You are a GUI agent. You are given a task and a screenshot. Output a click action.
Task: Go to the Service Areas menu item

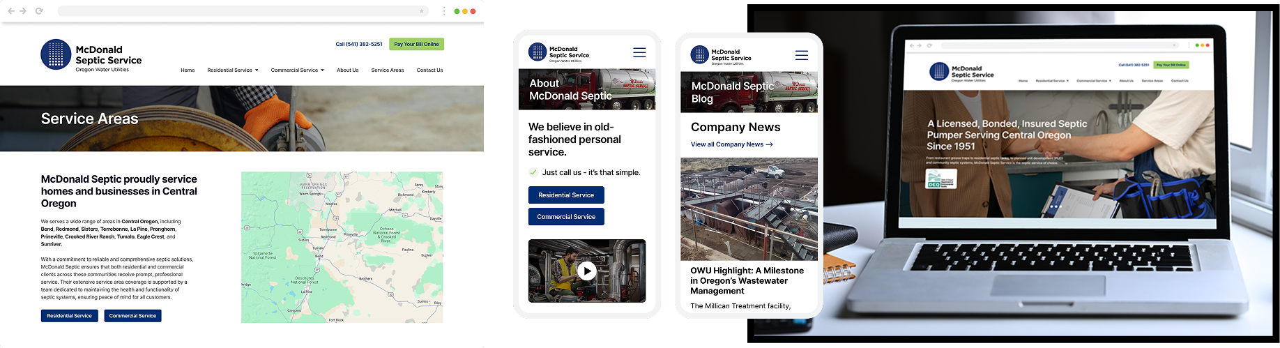(388, 70)
